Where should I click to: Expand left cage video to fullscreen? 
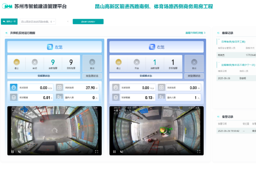pos(97,152)
